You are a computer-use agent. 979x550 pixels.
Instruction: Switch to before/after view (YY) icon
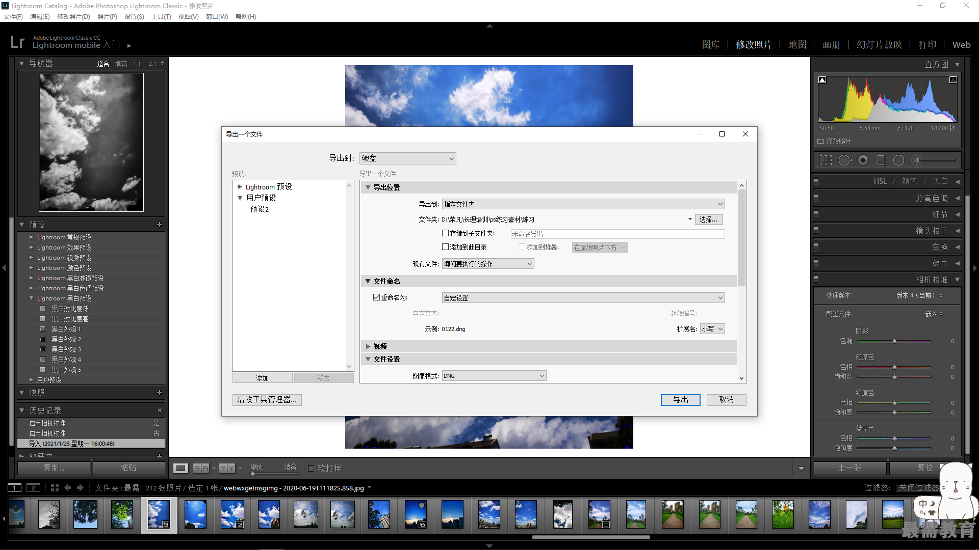(227, 468)
